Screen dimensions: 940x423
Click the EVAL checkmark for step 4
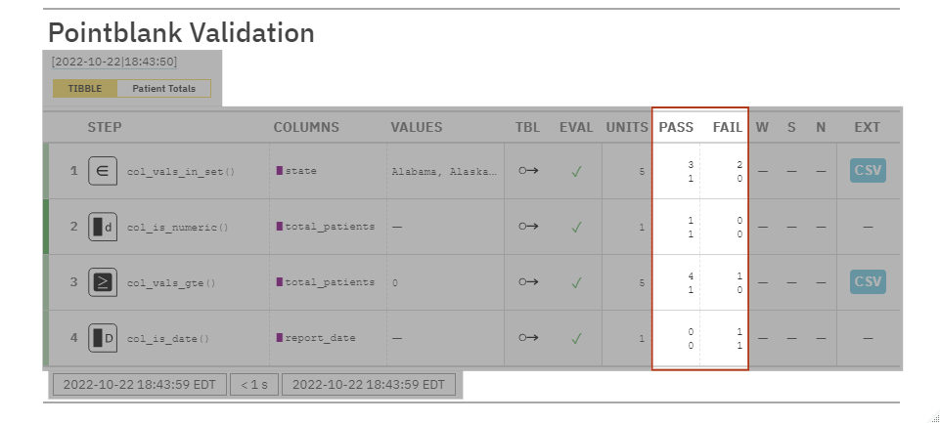[x=577, y=338]
